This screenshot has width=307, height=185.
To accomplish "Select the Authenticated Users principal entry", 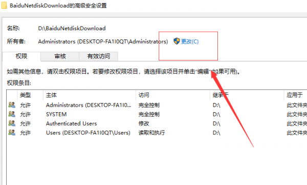I will pyautogui.click(x=72, y=124).
